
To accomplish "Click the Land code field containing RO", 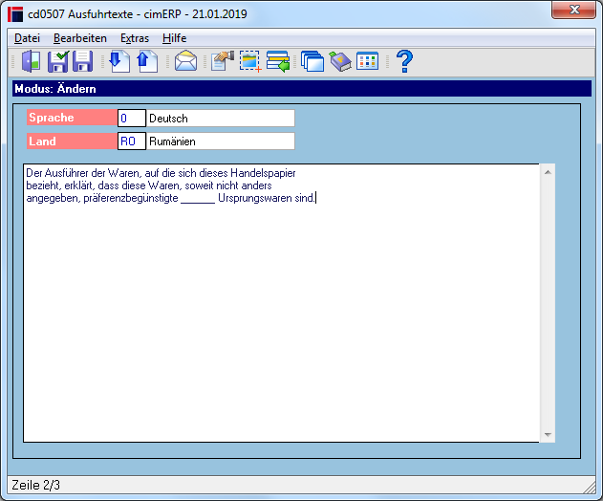I will coord(132,142).
